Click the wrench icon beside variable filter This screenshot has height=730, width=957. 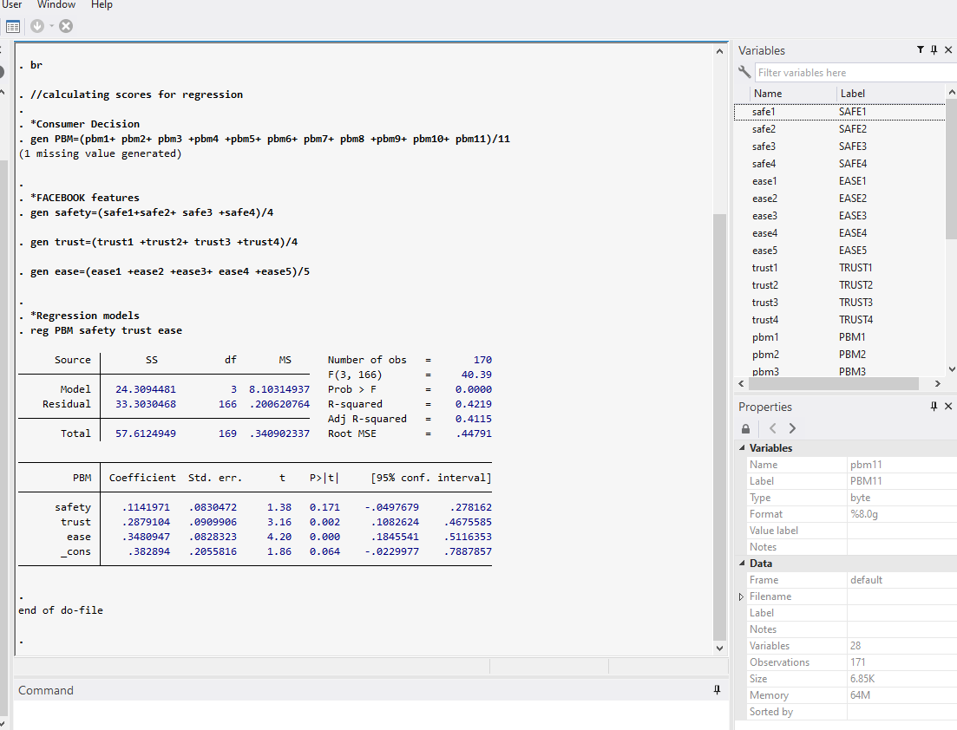(744, 73)
